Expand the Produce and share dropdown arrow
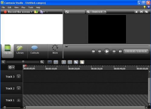 coord(44,12)
